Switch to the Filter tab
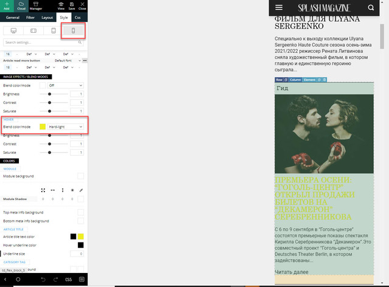Image resolution: width=389 pixels, height=287 pixels. 30,18
